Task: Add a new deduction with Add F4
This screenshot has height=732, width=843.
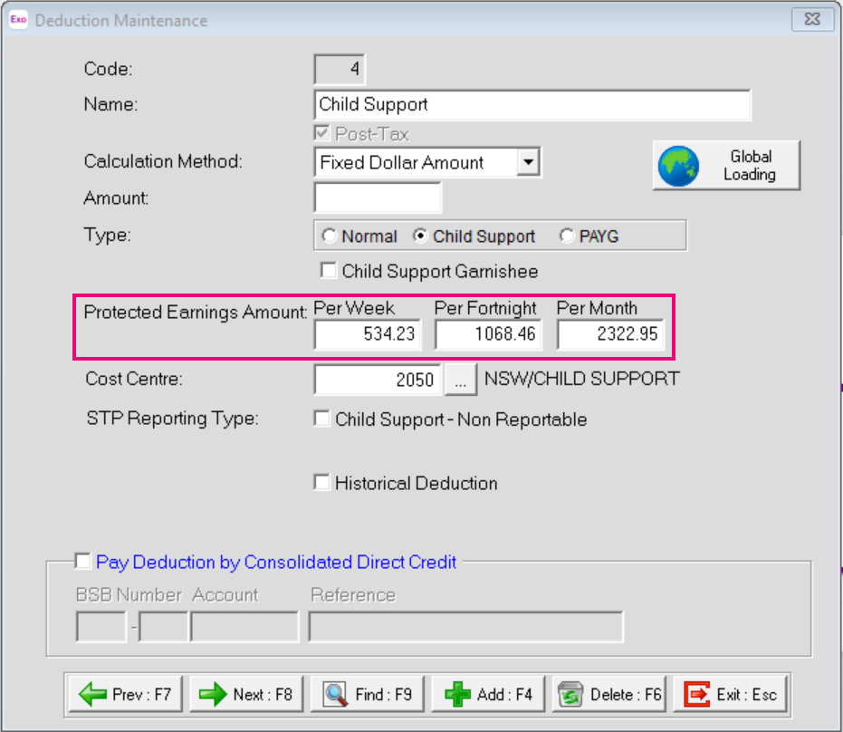Action: (x=490, y=695)
